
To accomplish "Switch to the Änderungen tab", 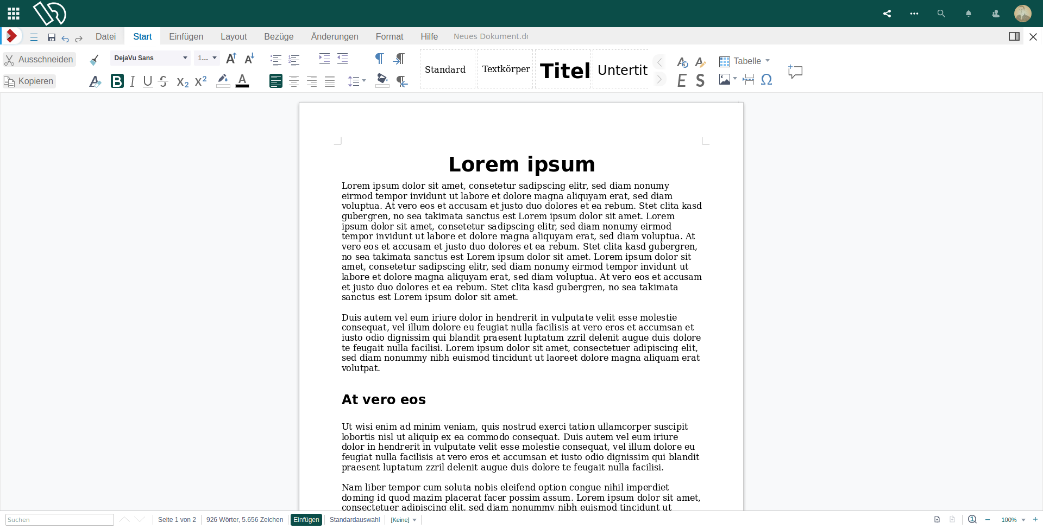I will (x=335, y=36).
